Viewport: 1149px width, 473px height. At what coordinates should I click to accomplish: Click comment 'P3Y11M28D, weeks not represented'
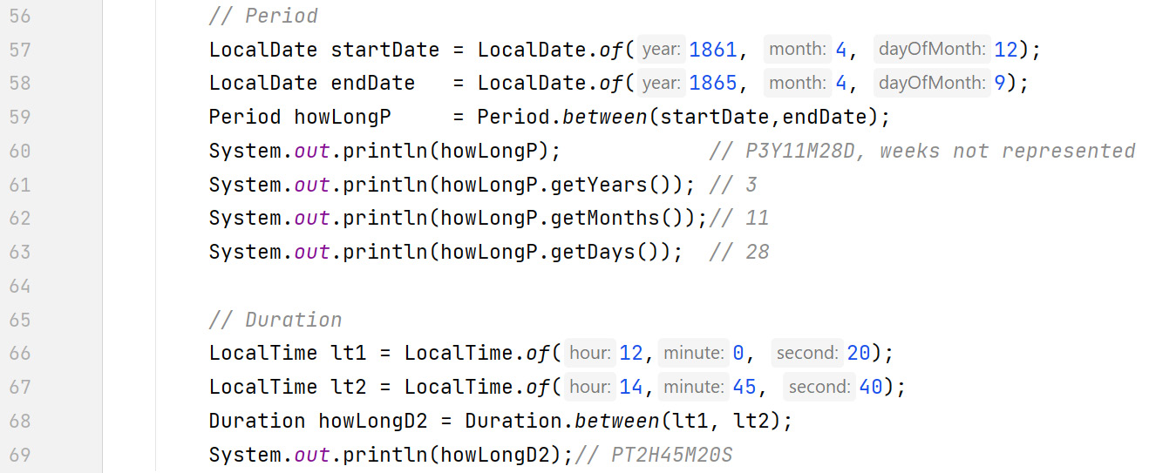click(x=940, y=151)
